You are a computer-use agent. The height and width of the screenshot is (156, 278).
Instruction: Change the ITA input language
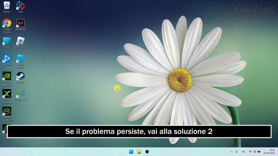click(x=243, y=152)
